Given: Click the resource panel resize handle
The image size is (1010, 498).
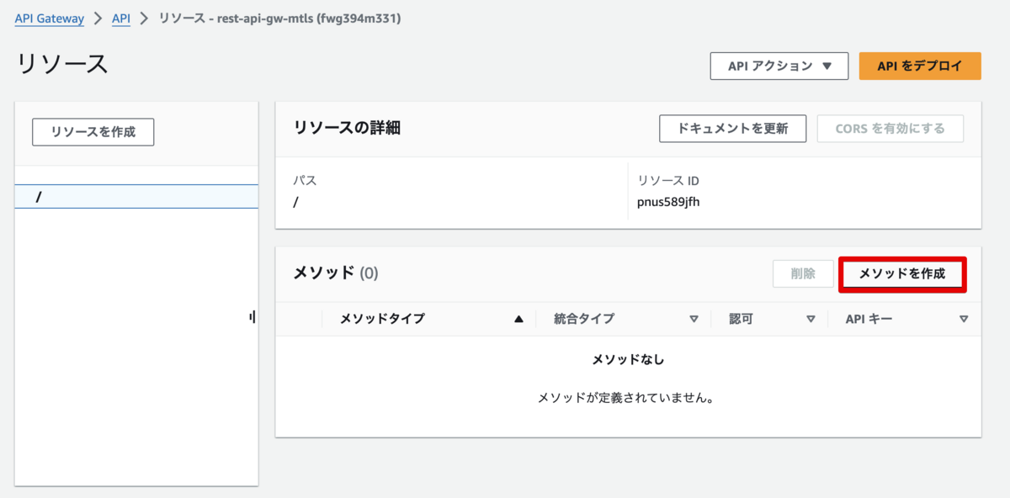Looking at the screenshot, I should (x=252, y=317).
